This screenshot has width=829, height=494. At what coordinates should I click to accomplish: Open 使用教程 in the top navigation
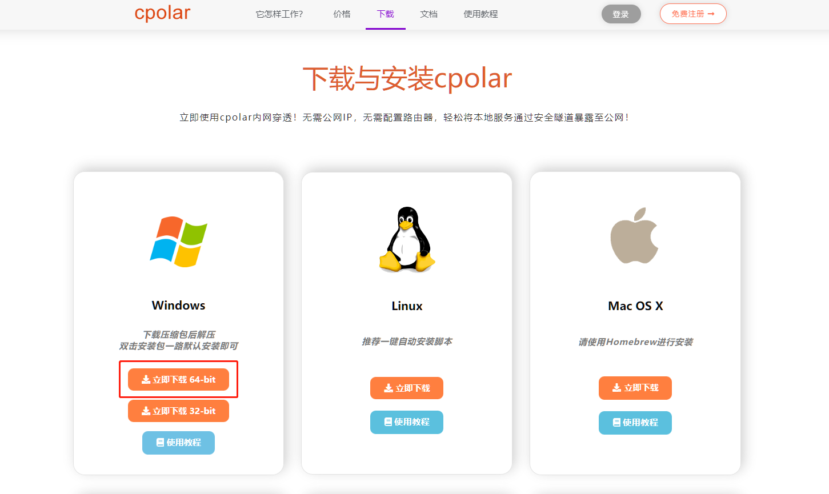[x=480, y=14]
